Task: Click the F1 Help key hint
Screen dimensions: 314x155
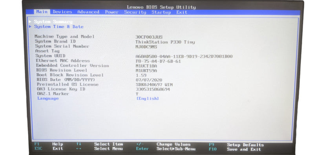Action: tap(49, 144)
